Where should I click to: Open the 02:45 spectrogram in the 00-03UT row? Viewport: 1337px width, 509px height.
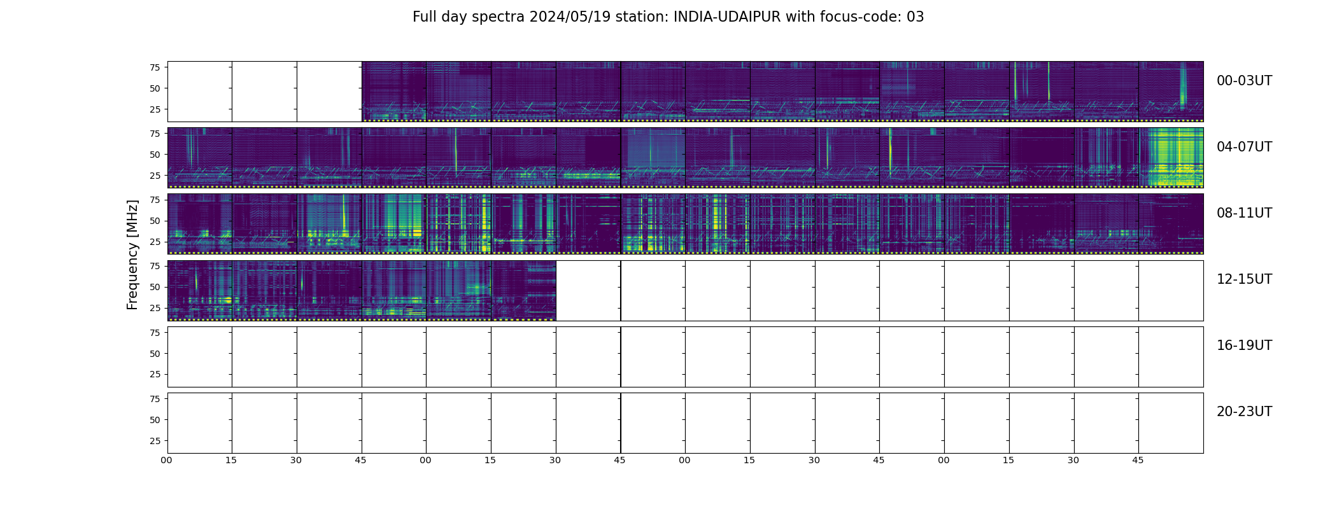point(912,92)
